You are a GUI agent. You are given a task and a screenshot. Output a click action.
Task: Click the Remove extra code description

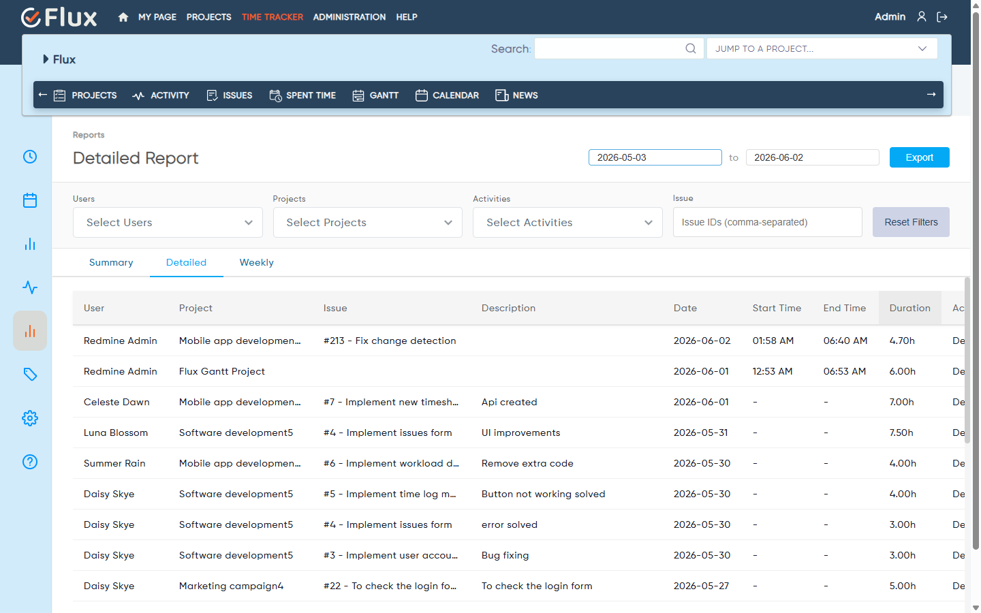pos(527,463)
